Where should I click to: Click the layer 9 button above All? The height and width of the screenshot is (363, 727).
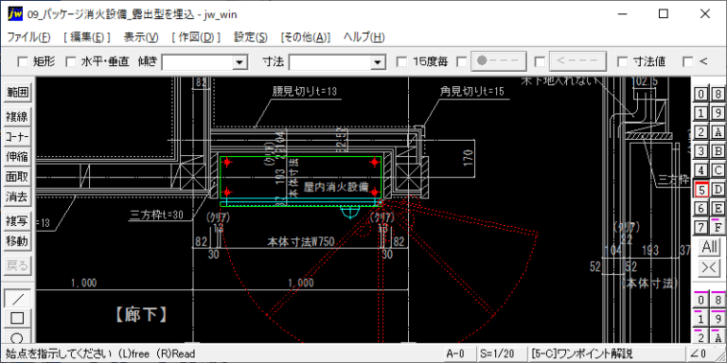[718, 113]
